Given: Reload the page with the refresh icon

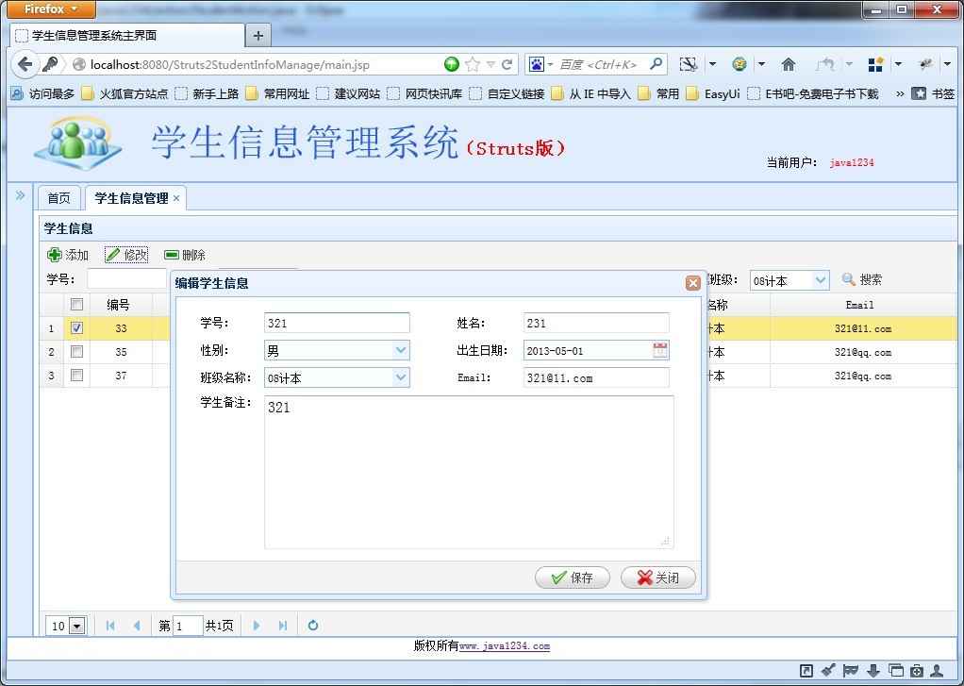Looking at the screenshot, I should click(x=507, y=64).
